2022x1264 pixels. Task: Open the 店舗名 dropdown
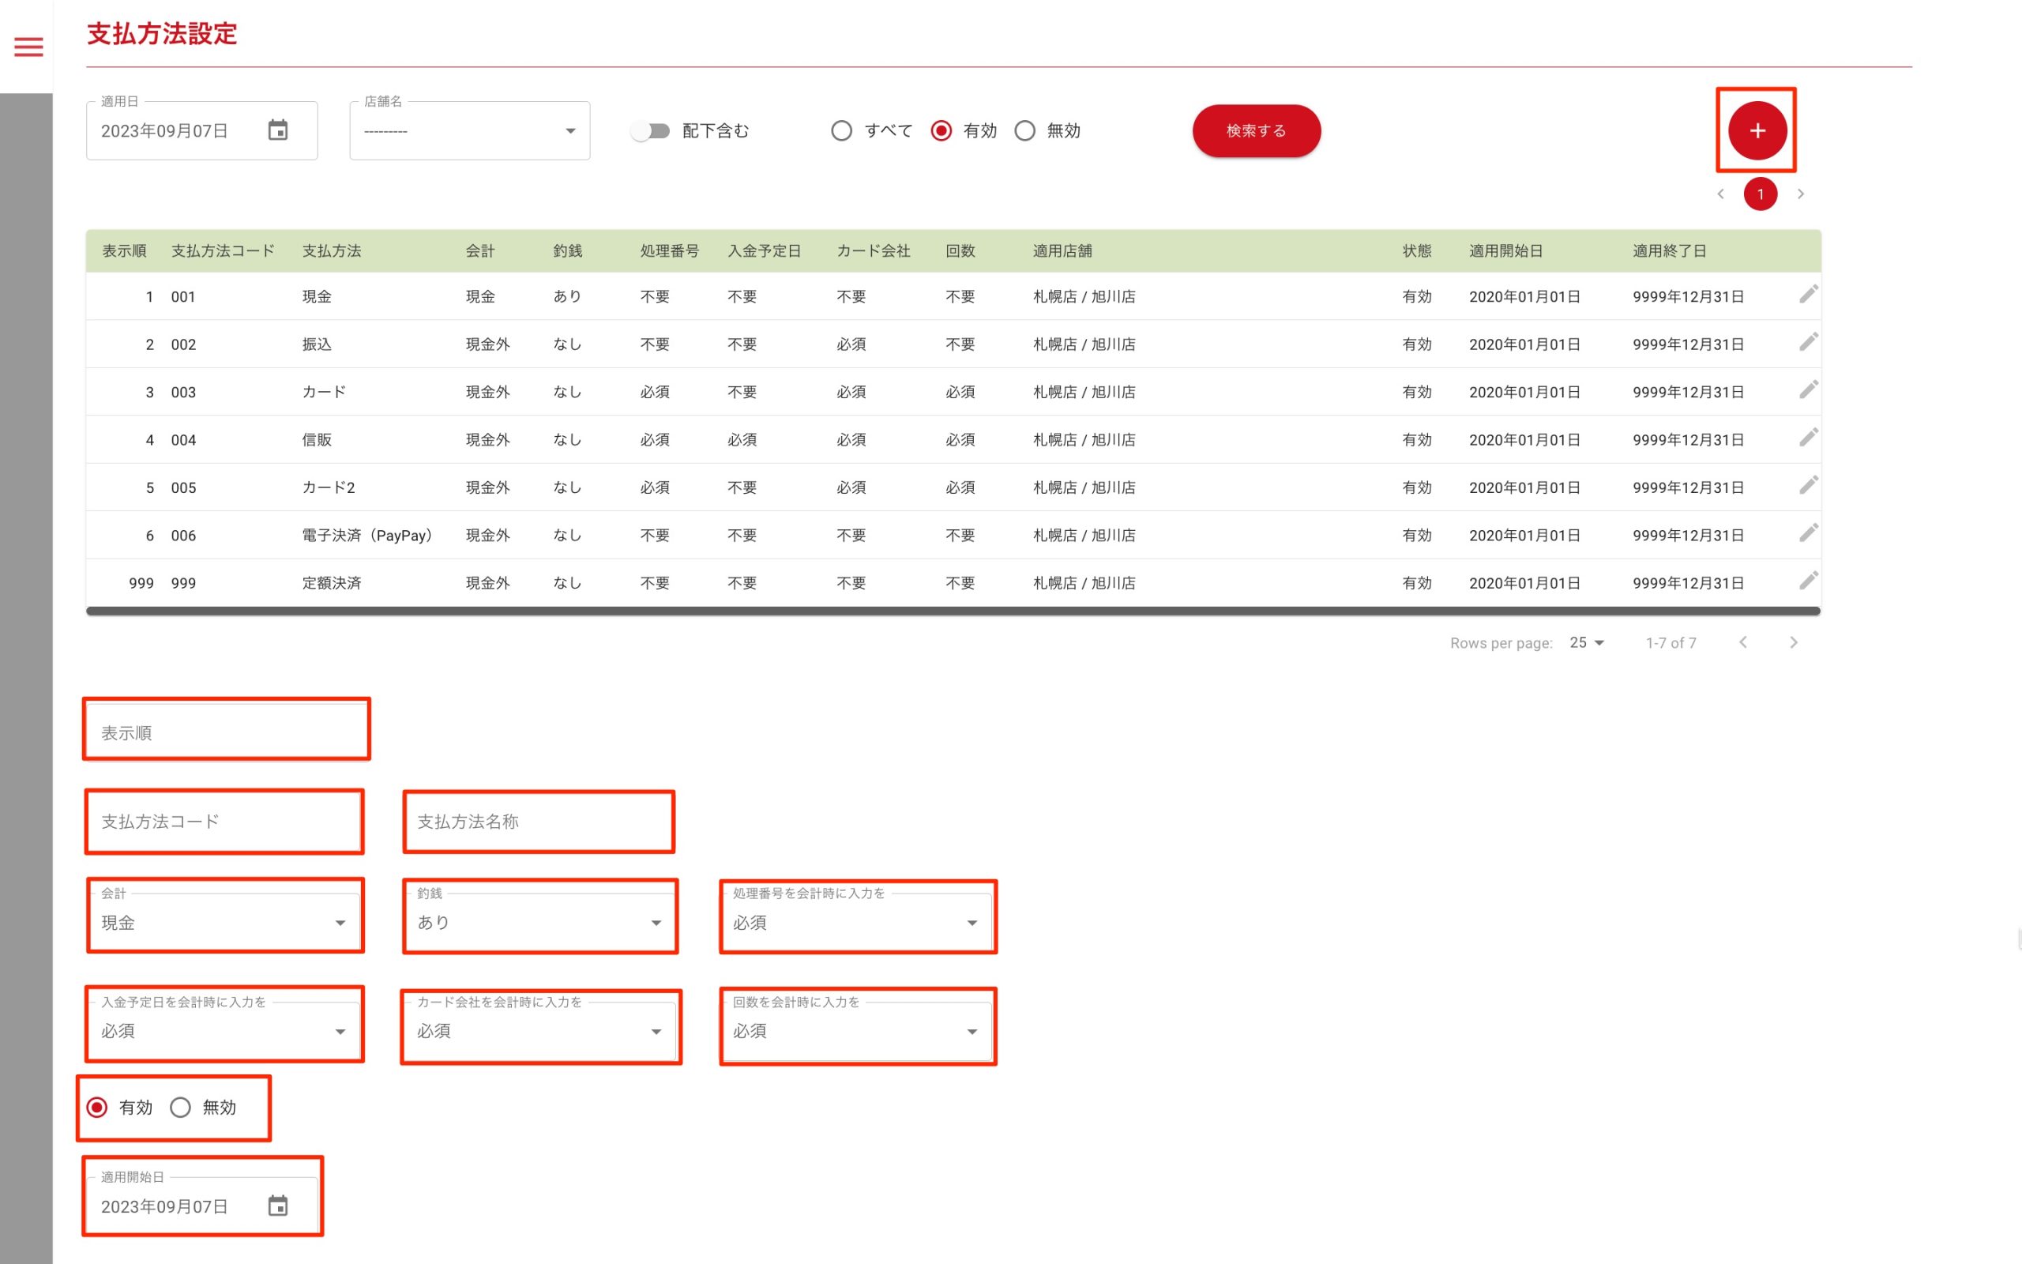tap(470, 131)
